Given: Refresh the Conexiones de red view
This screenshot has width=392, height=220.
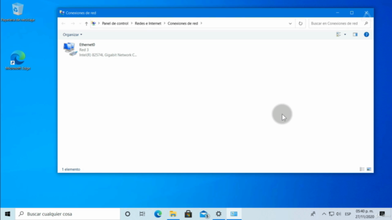Looking at the screenshot, I should tap(301, 23).
